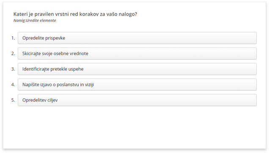The height and width of the screenshot is (153, 269).
Task: Select the 'Opredelitev ciljev' list item
Action: 137,100
